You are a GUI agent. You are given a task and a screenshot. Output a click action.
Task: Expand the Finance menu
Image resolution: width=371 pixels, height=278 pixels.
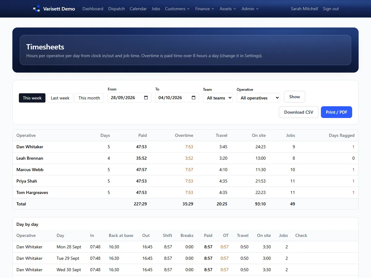[x=205, y=9]
